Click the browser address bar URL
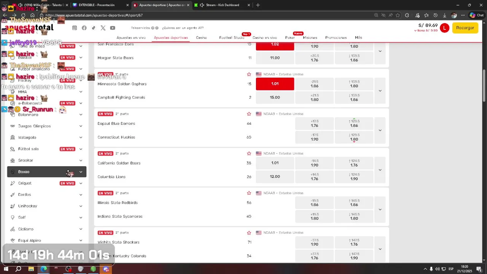Screen dimensions: 487x274 click(x=94, y=15)
